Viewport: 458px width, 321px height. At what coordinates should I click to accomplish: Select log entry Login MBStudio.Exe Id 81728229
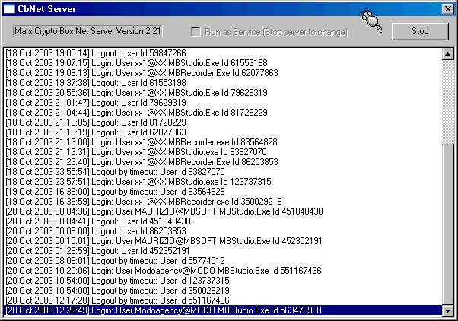224,113
